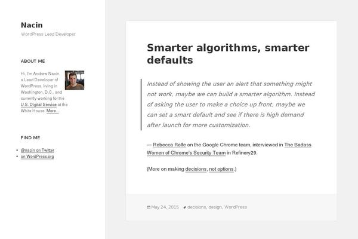Click the More... link in About Me

pos(53,111)
